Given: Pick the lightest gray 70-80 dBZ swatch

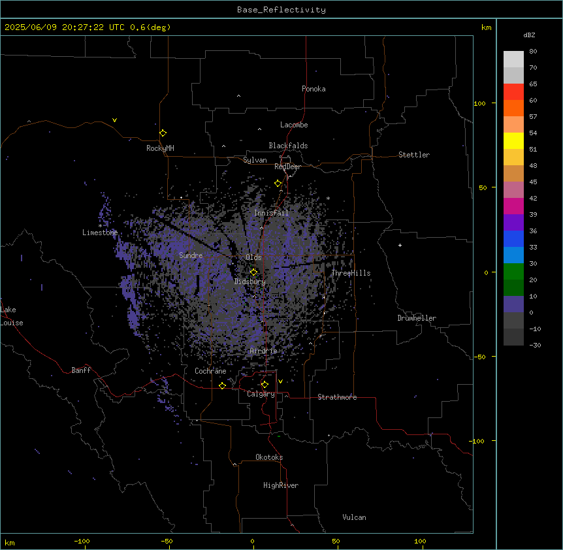Looking at the screenshot, I should coord(513,59).
